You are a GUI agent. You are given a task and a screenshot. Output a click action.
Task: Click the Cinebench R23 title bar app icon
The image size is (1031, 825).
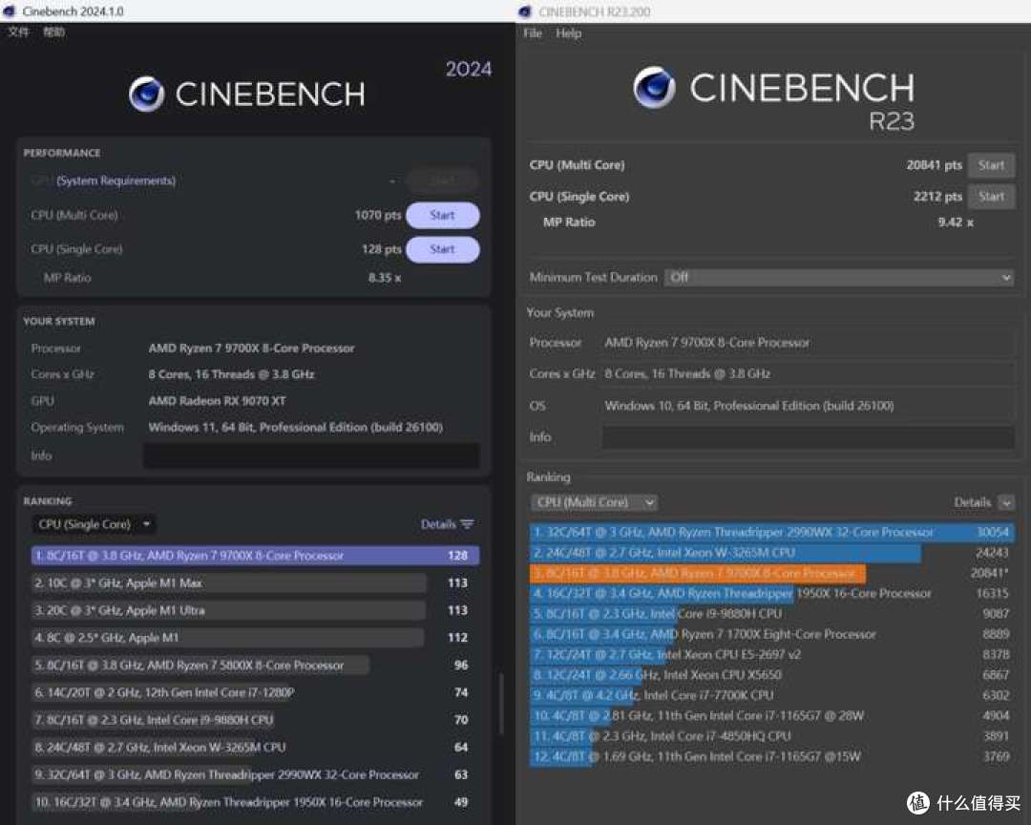(x=525, y=11)
